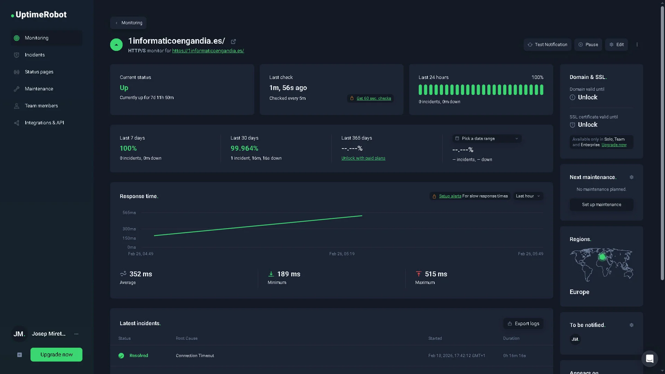Viewport: 665px width, 374px height.
Task: Click the lock icon beside Setup alerts
Action: (x=434, y=196)
